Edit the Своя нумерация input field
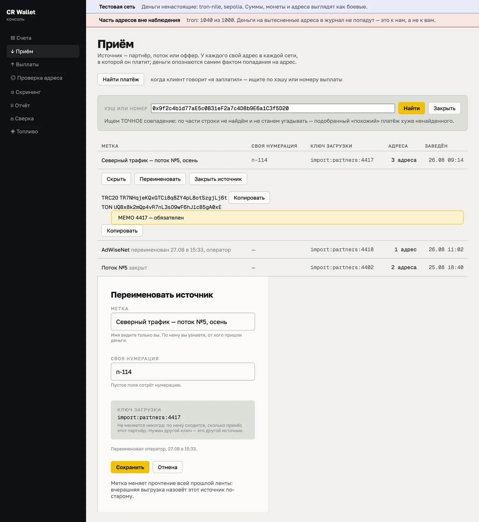This screenshot has width=479, height=522. coord(183,372)
